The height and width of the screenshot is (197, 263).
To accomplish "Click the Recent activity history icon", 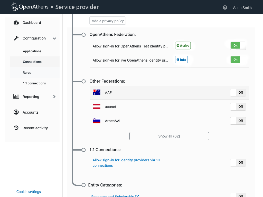I will click(x=16, y=128).
